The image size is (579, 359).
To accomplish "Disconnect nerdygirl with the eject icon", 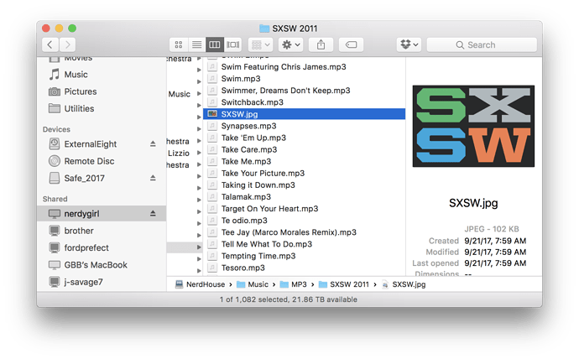I will tap(153, 214).
